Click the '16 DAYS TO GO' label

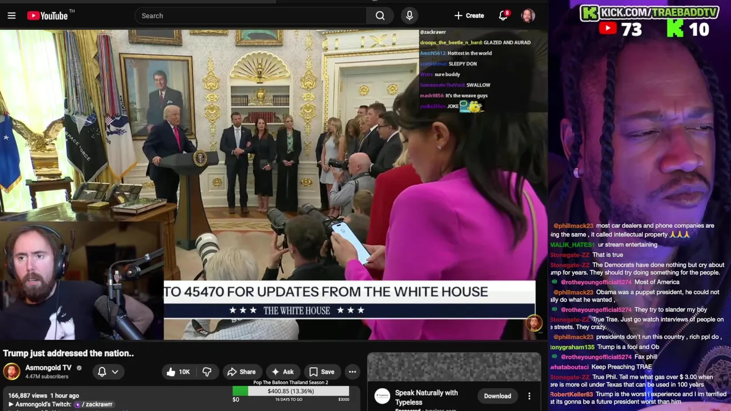(288, 400)
